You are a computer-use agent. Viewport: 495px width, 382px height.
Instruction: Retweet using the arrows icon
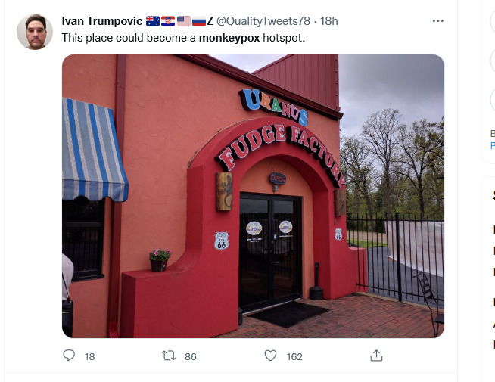169,356
